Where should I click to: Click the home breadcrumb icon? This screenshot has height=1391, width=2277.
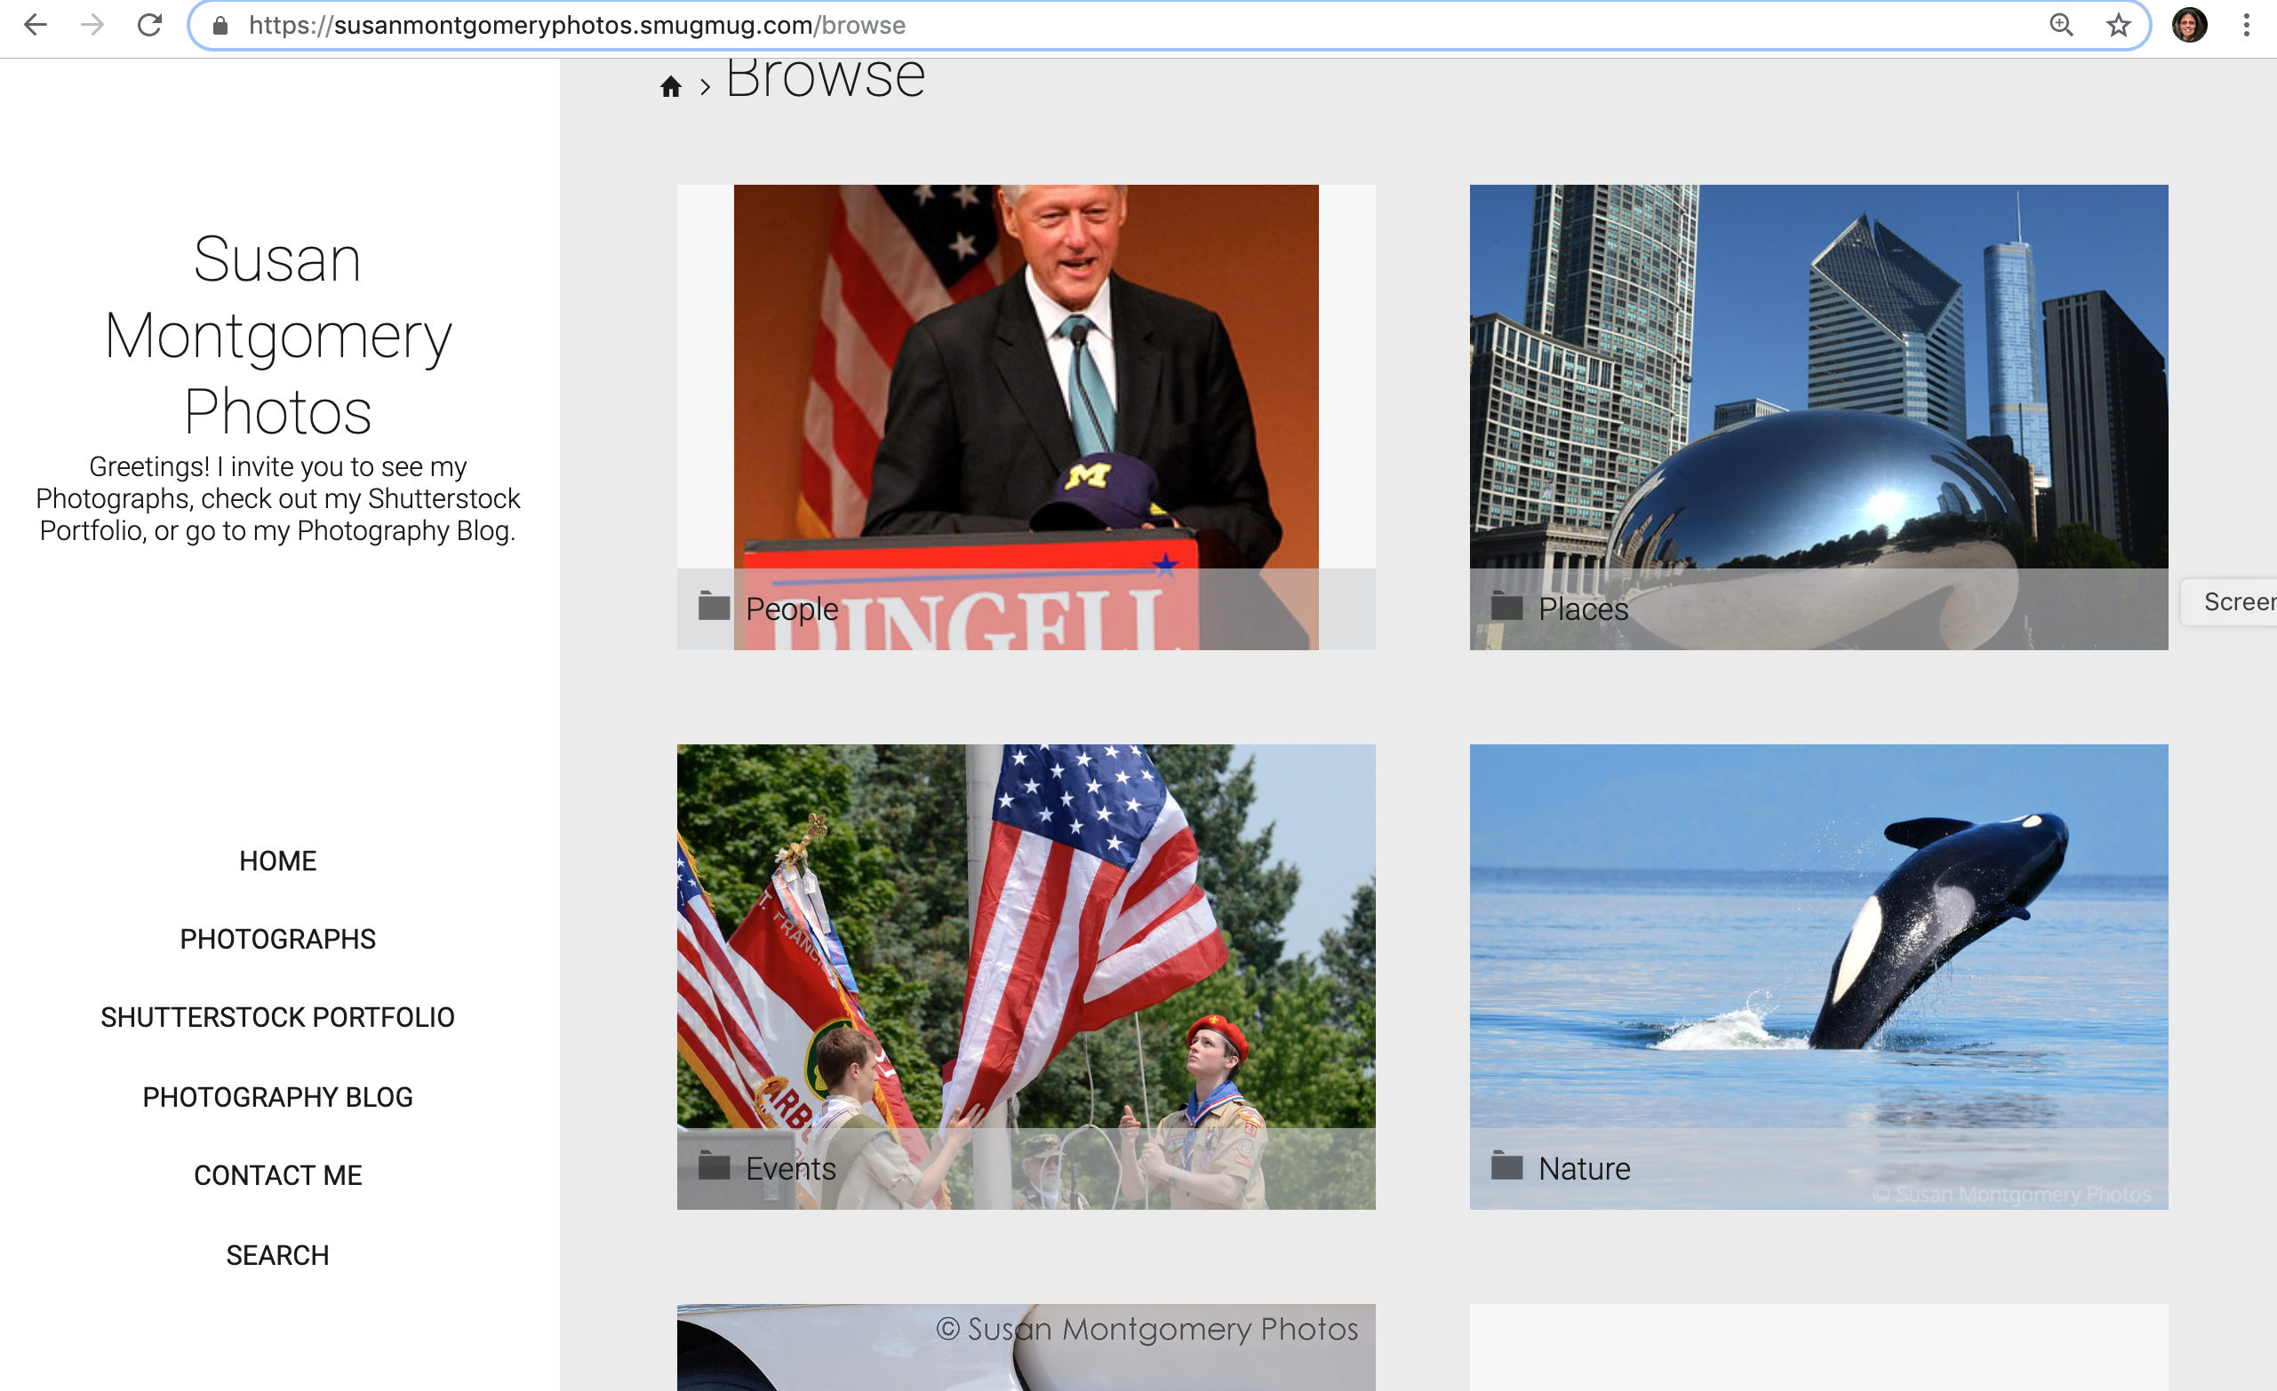[x=671, y=87]
